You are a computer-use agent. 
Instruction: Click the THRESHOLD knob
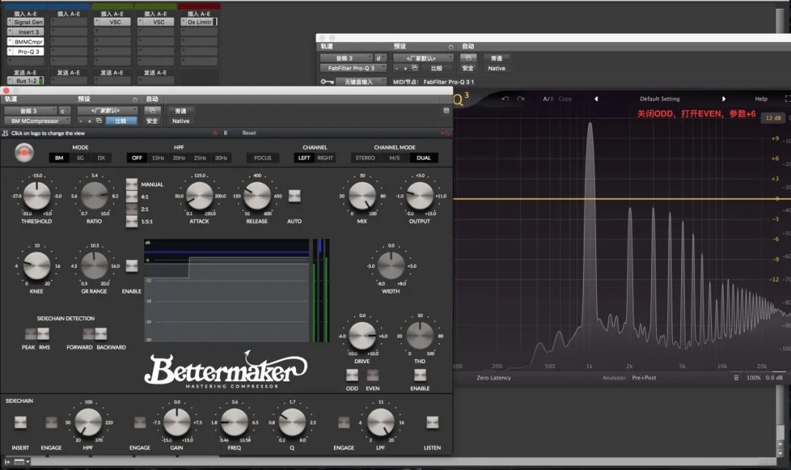[37, 195]
